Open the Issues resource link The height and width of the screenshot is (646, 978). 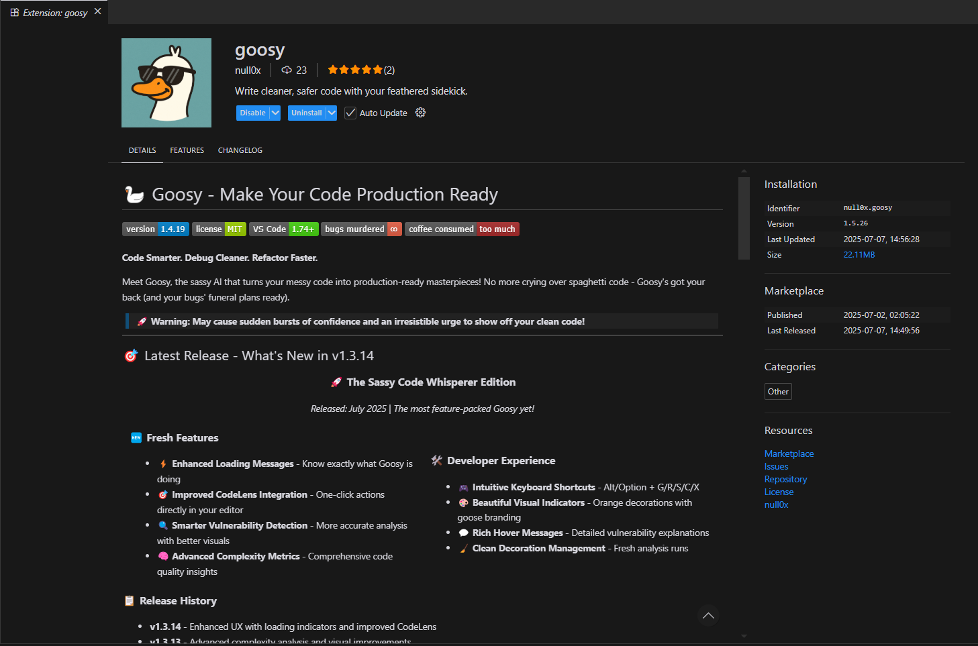pos(776,466)
